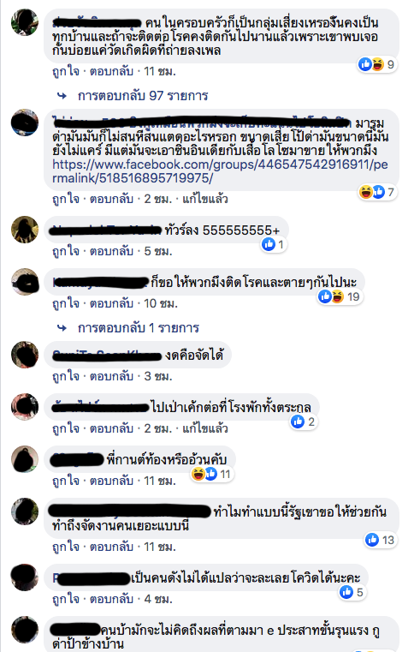Reply to the comment posted 10 ชม. ago
The height and width of the screenshot is (652, 420).
pos(112,303)
